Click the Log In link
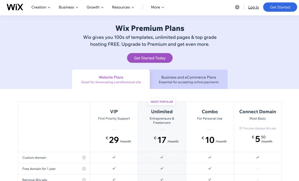This screenshot has width=299, height=181. pyautogui.click(x=253, y=7)
